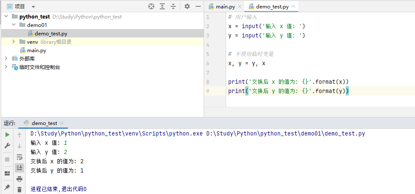Viewport: 415px width, 194px height.
Task: Switch to the main.py editor tab
Action: [x=226, y=7]
